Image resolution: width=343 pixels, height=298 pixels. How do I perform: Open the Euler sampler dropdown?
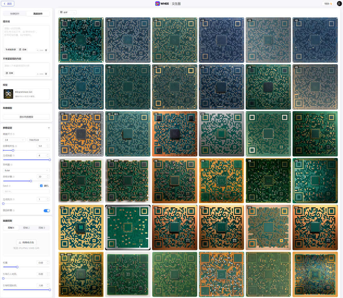[x=26, y=170]
